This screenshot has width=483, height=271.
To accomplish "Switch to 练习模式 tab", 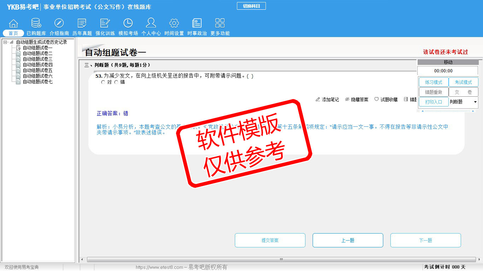I will [433, 82].
